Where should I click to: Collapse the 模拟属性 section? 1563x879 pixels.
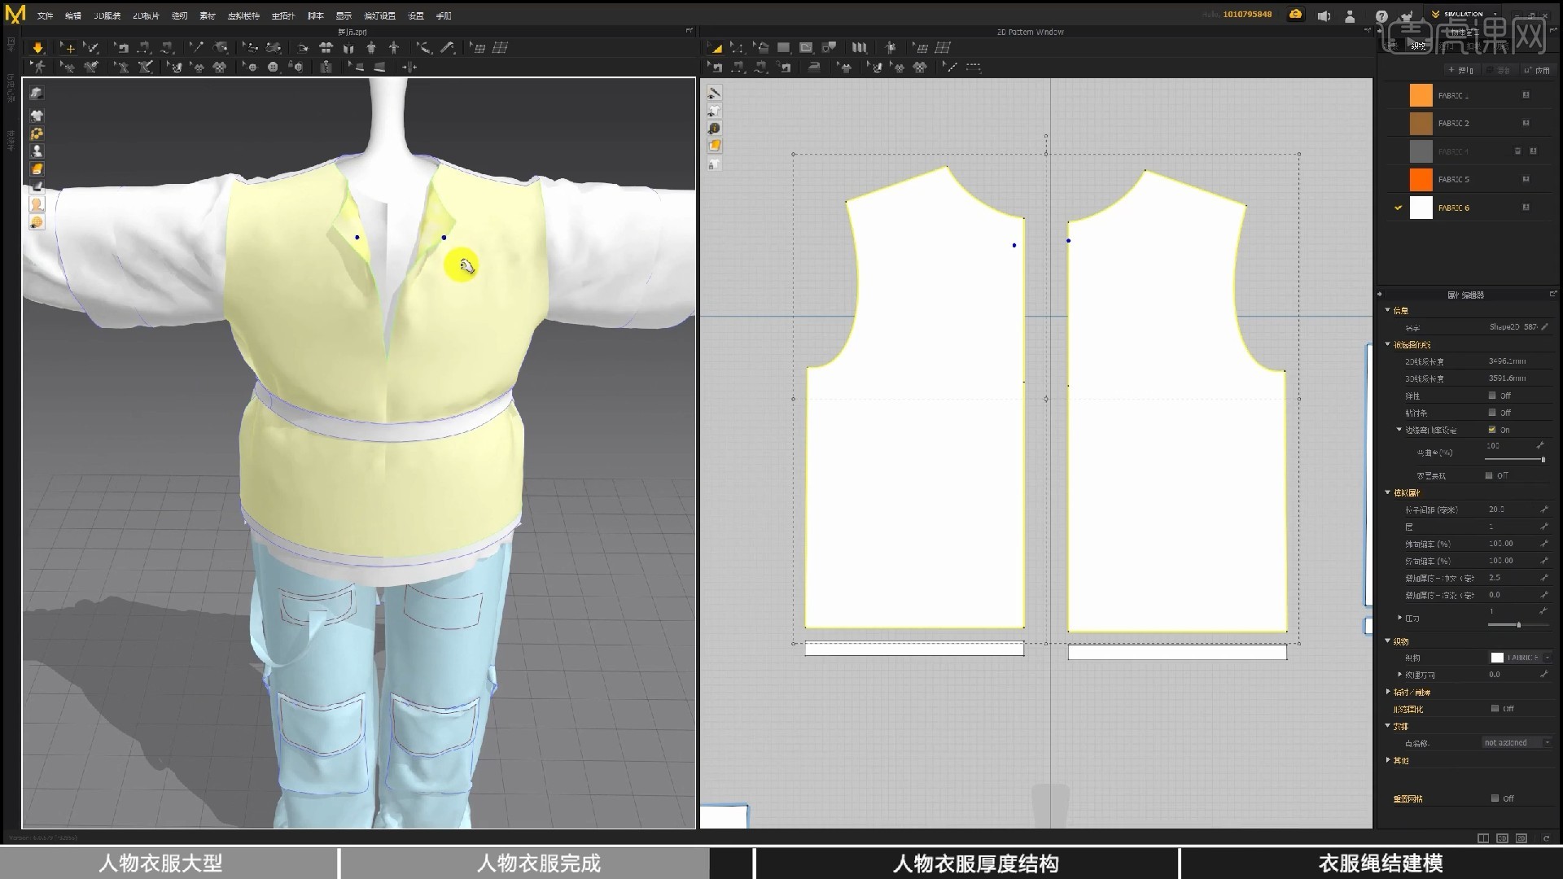(x=1388, y=492)
